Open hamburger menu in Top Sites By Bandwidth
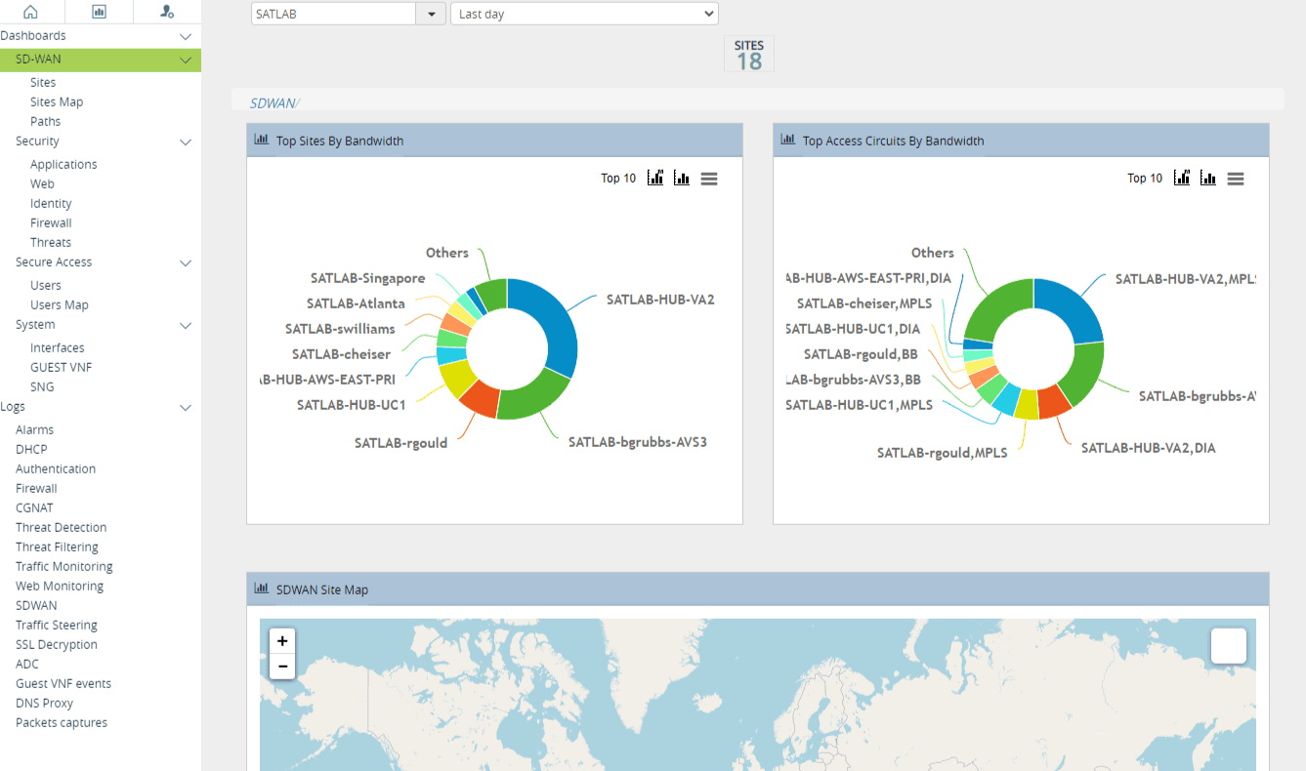The height and width of the screenshot is (771, 1306). coord(709,179)
